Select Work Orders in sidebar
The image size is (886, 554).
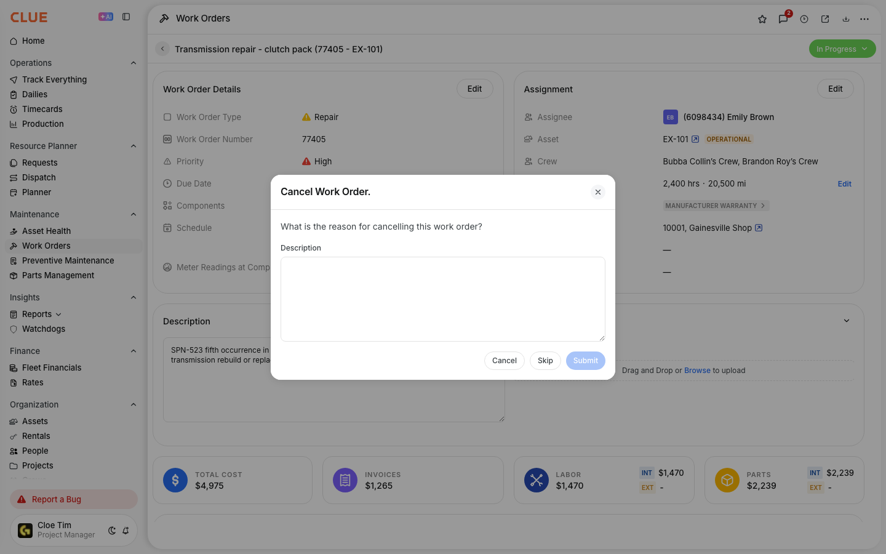pos(74,246)
